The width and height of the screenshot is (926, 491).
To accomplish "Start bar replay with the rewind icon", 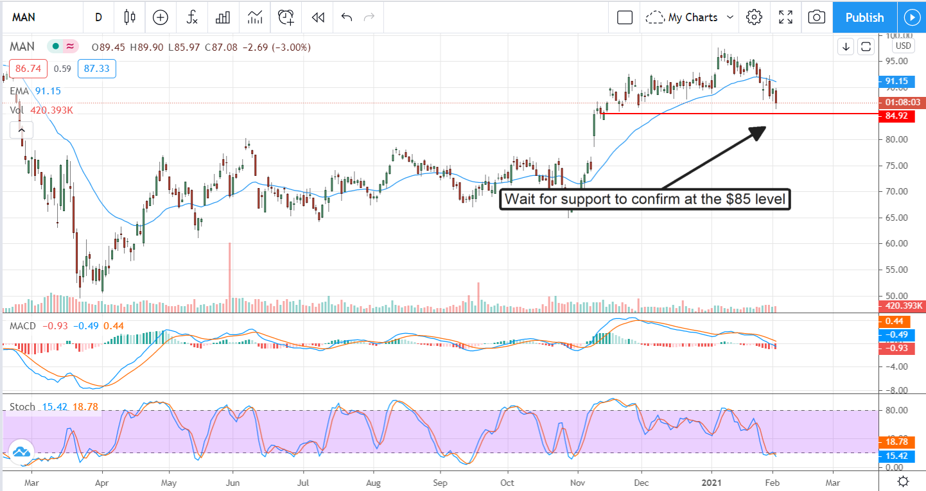I will coord(317,17).
